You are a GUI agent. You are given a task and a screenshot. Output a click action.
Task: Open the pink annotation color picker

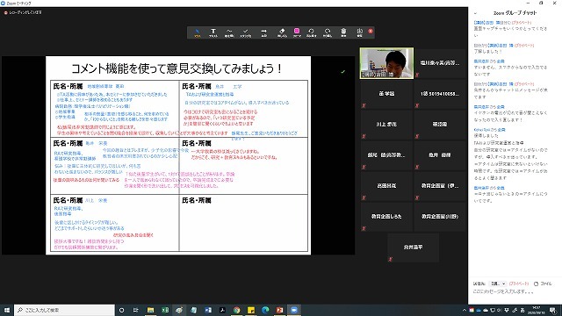tap(297, 32)
